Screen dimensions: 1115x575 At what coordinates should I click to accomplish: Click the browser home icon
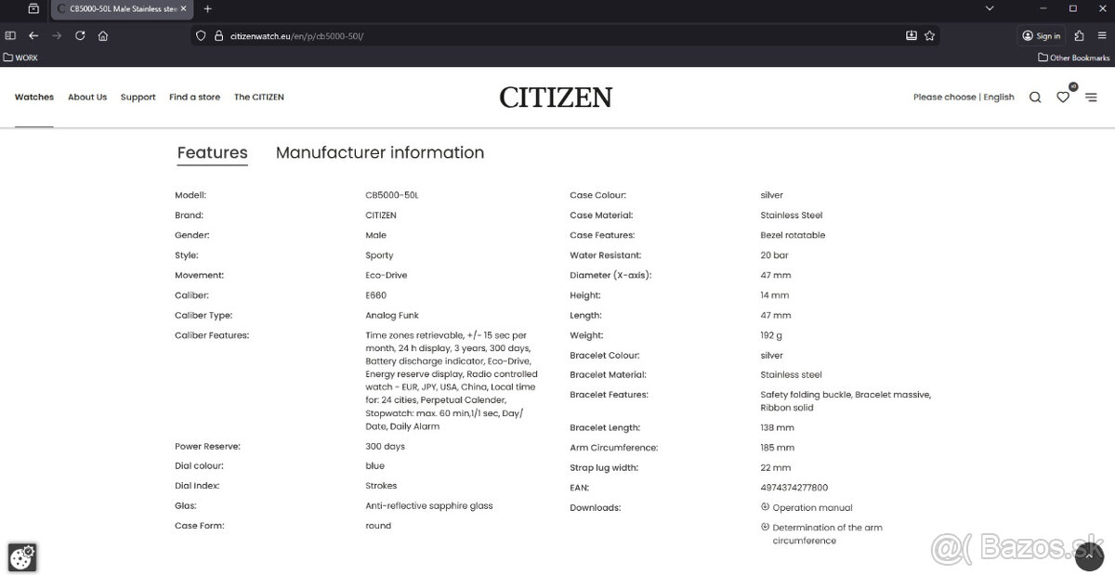click(x=103, y=35)
